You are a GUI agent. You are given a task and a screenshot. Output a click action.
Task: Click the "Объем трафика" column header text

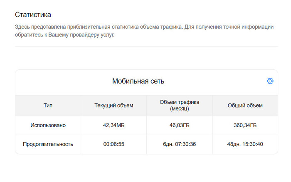[179, 102]
